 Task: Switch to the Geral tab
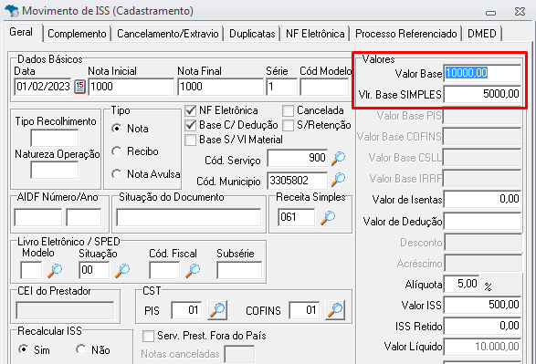pyautogui.click(x=21, y=32)
